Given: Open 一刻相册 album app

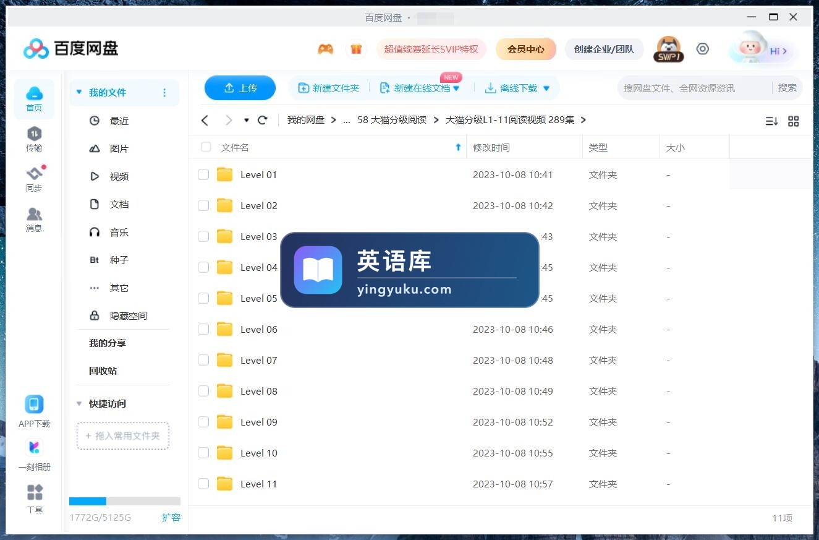Looking at the screenshot, I should [x=34, y=455].
